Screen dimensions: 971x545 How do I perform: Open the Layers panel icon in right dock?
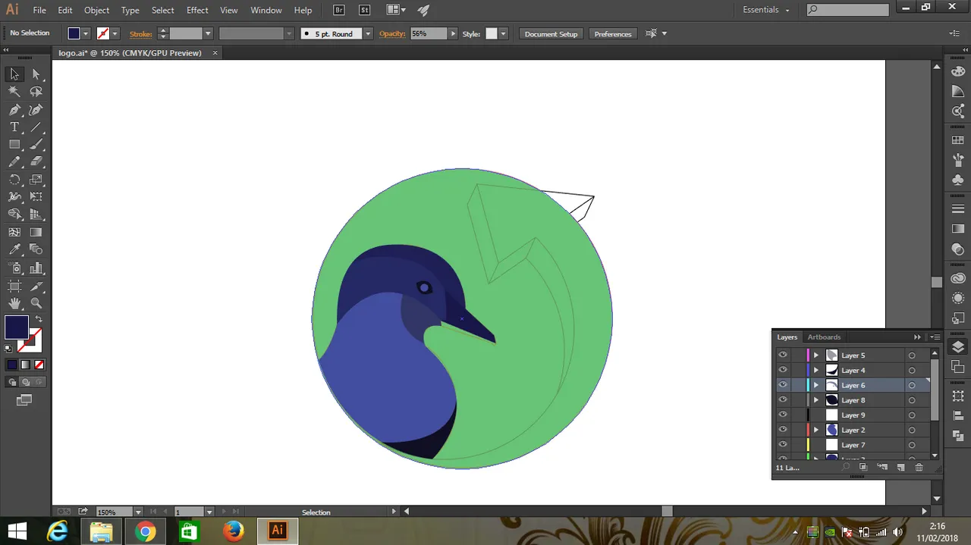click(958, 347)
